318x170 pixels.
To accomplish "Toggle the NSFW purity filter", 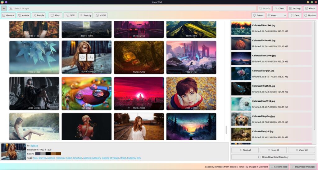I will pos(101,15).
